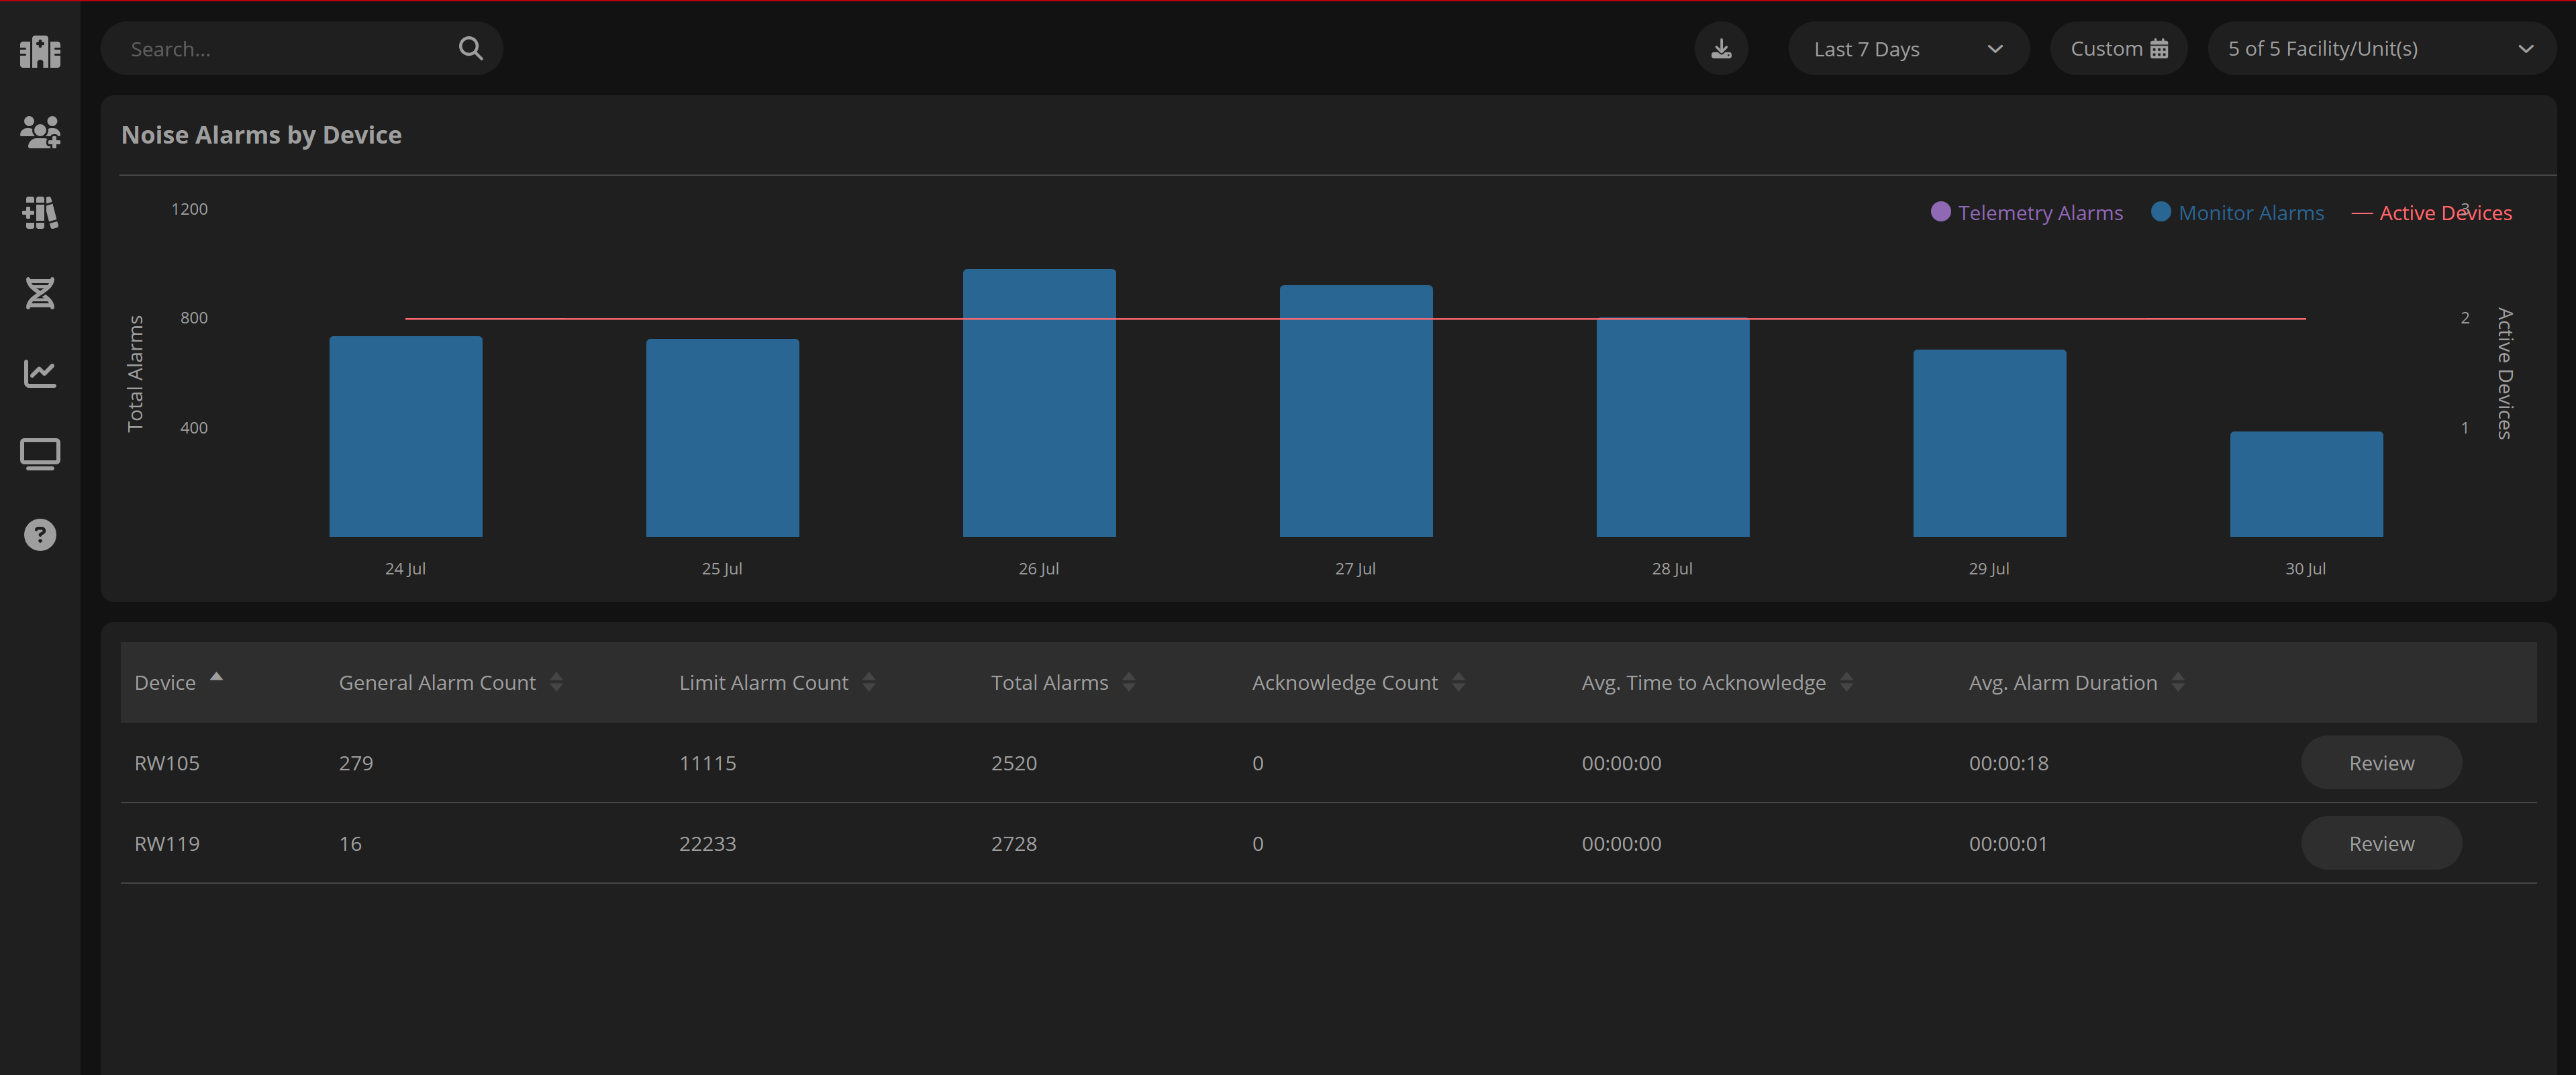The height and width of the screenshot is (1075, 2576).
Task: Open the monitor display sidebar icon
Action: [x=40, y=454]
